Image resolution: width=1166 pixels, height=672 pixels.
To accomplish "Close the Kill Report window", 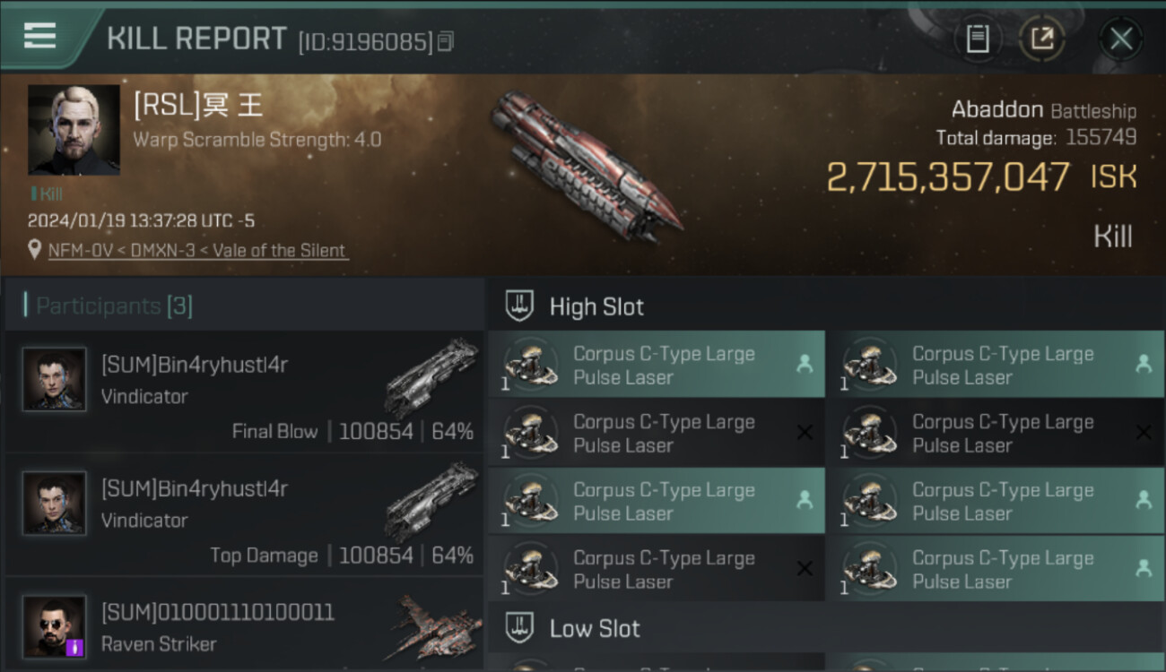I will 1120,39.
